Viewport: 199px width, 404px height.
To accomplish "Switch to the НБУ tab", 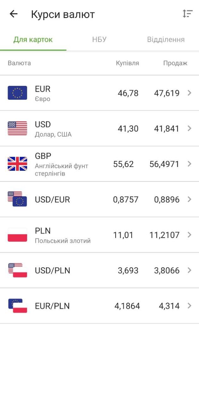I will pyautogui.click(x=99, y=40).
